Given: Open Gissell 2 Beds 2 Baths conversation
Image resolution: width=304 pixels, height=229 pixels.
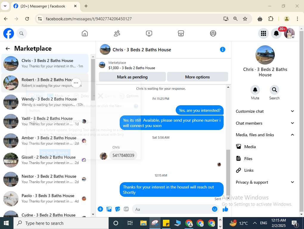Looking at the screenshot, I should (x=45, y=160).
